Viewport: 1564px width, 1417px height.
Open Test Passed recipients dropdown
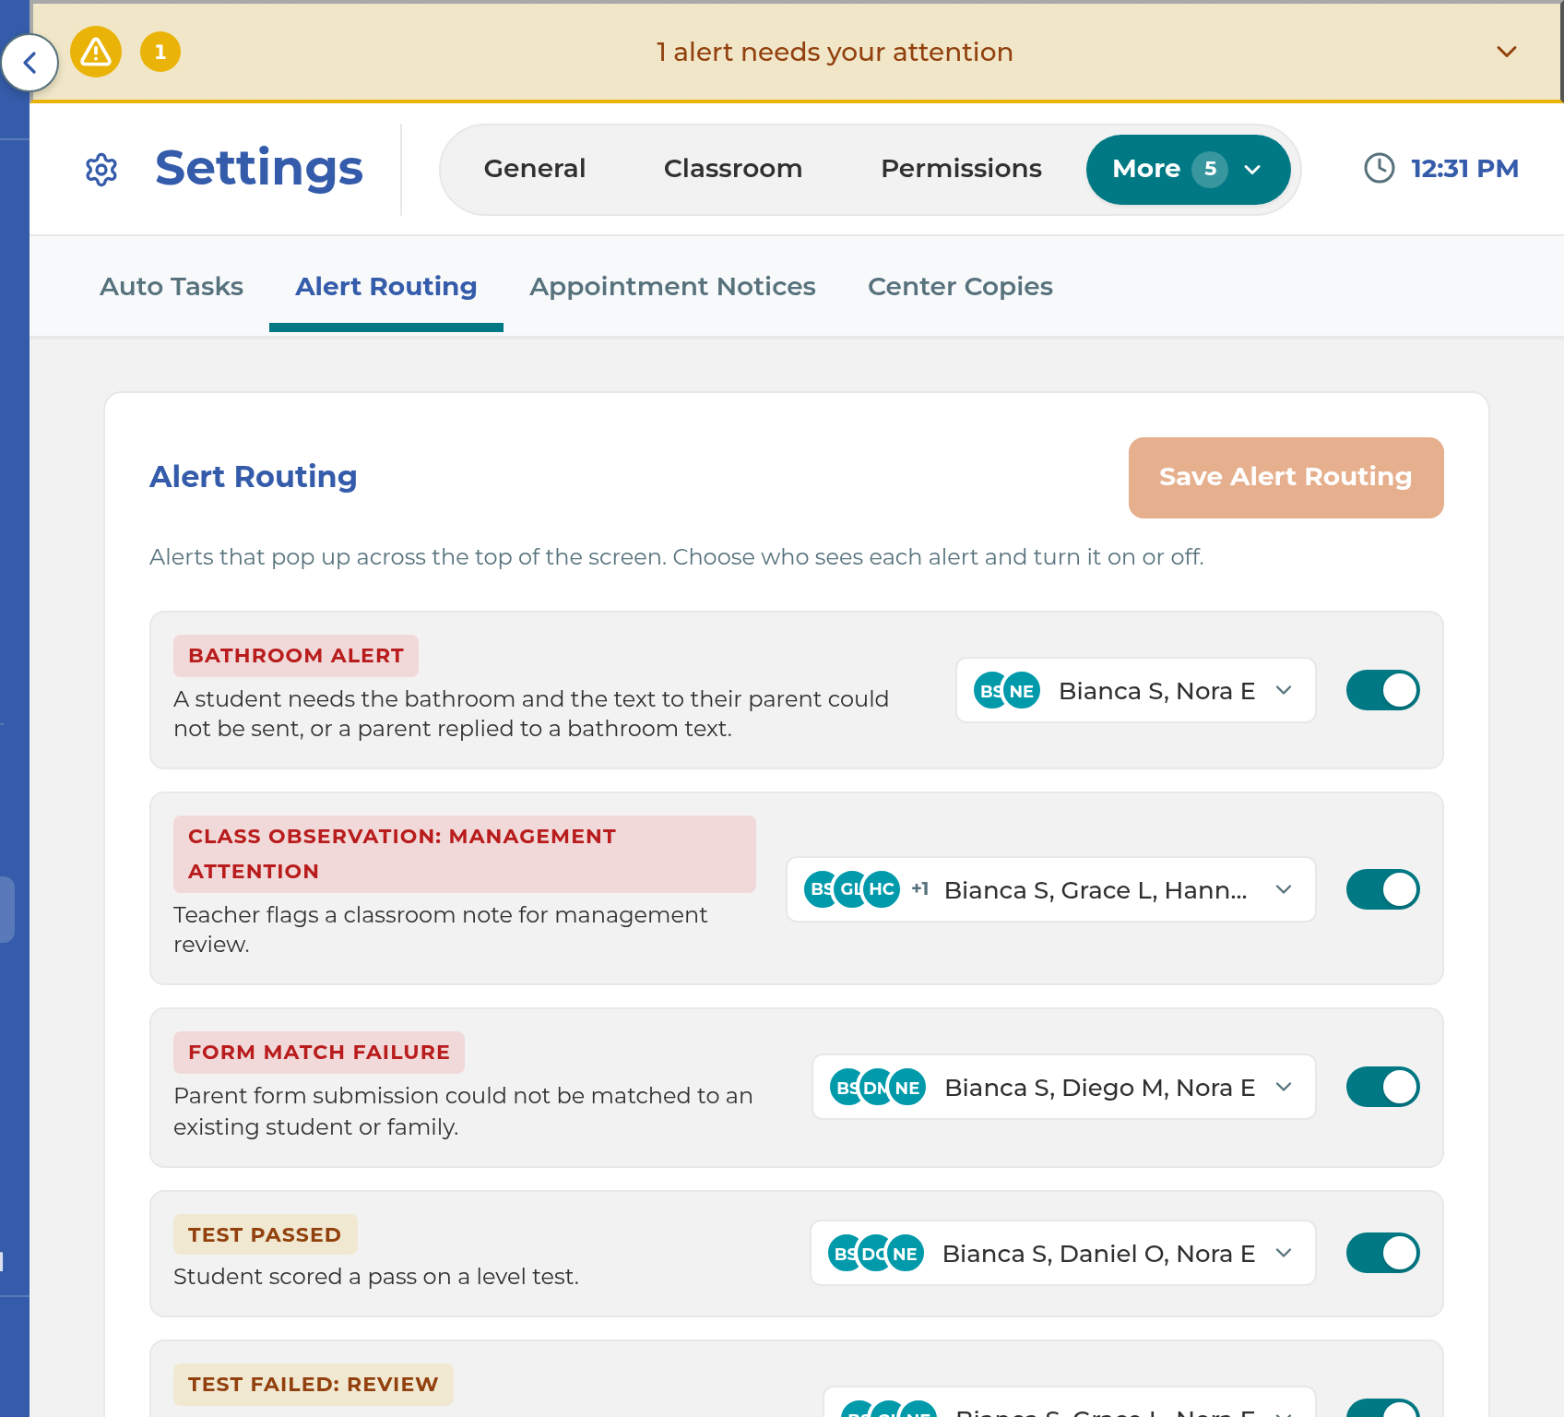click(1062, 1253)
